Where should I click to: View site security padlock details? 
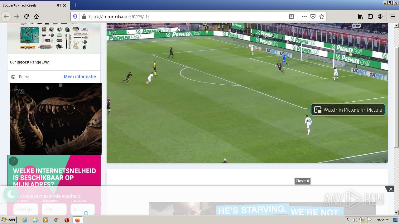tap(84, 16)
